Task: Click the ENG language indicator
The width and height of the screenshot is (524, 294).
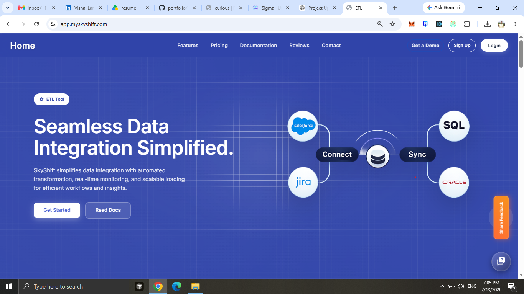Action: pos(472,286)
